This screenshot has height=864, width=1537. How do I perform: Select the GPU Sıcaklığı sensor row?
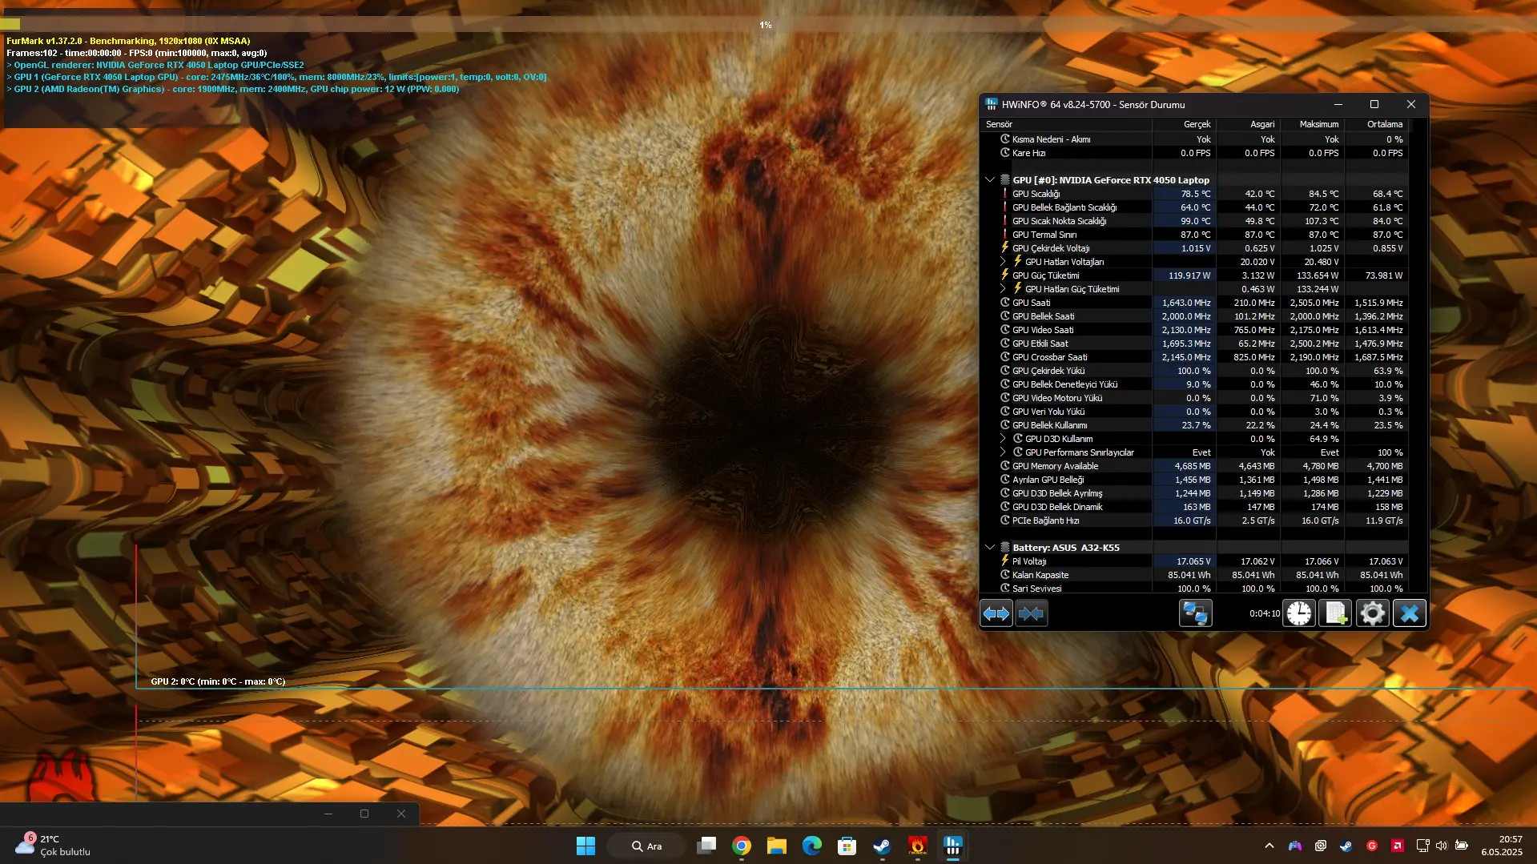pos(1194,194)
